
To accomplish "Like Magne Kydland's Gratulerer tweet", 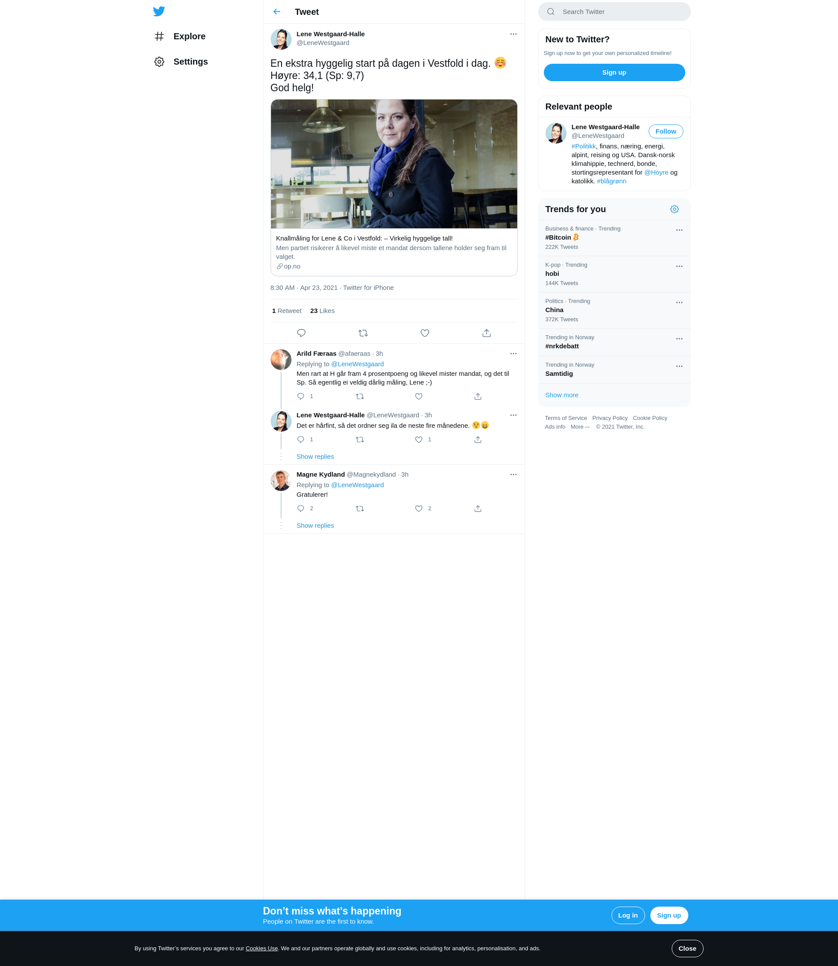I will tap(419, 509).
